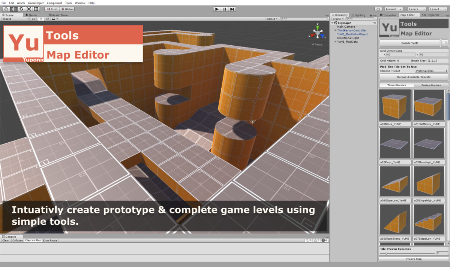Click the settings icon beside Enable YuME
450x267 pixels.
[444, 43]
